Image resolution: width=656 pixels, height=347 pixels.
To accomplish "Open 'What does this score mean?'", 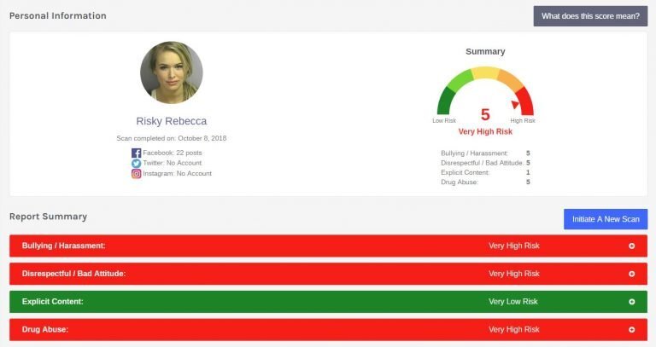I will (590, 16).
